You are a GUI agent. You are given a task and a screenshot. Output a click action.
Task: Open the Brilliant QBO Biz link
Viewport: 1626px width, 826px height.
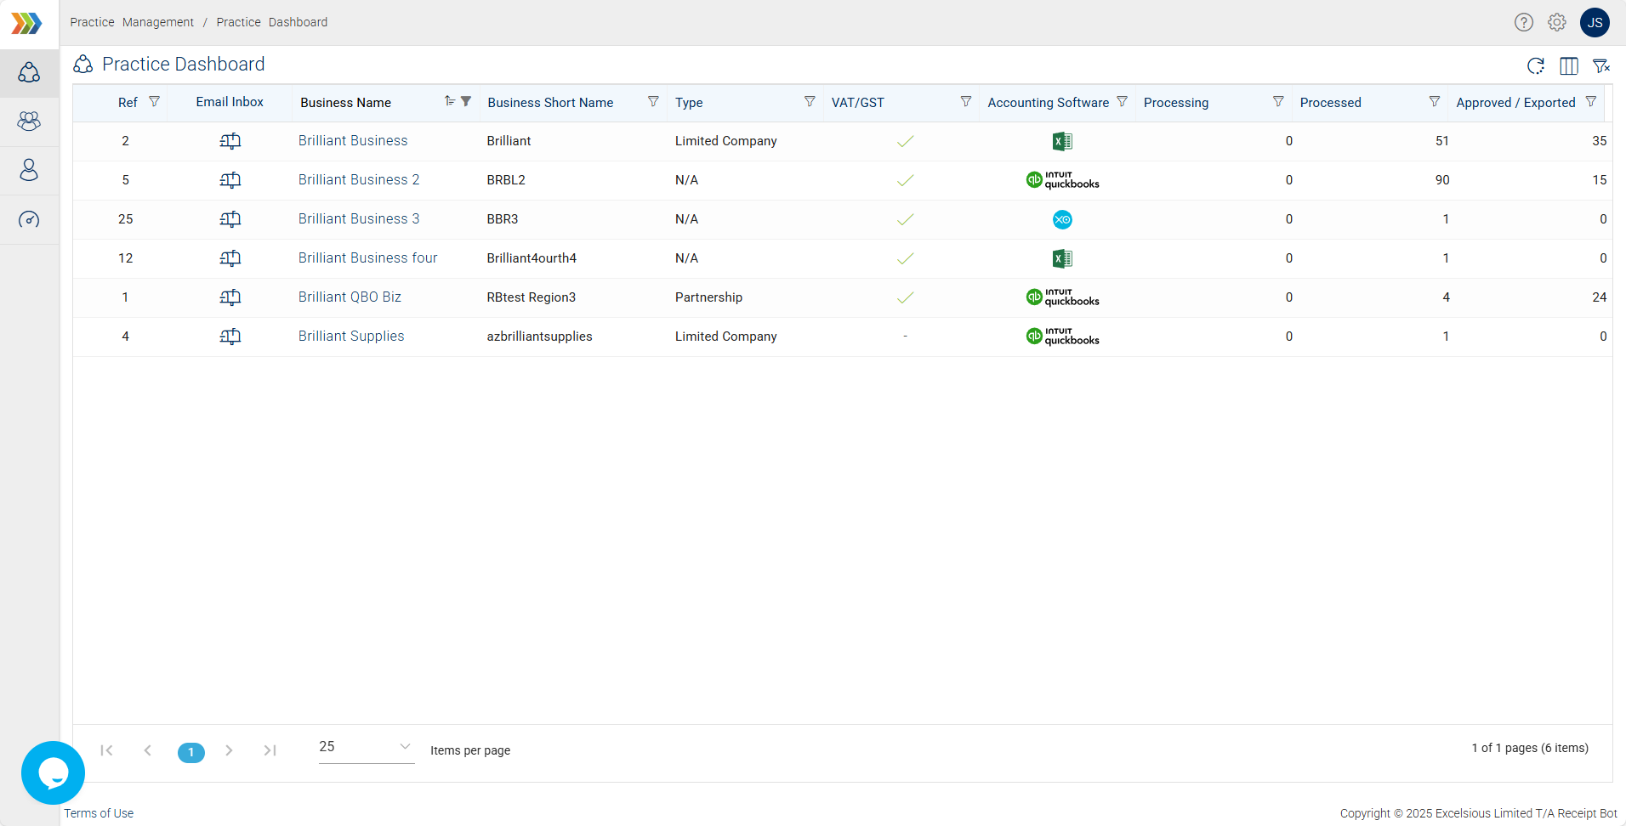[350, 297]
